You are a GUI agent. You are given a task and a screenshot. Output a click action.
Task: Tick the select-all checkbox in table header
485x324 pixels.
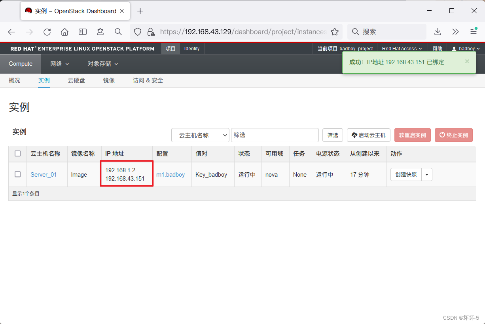point(18,154)
